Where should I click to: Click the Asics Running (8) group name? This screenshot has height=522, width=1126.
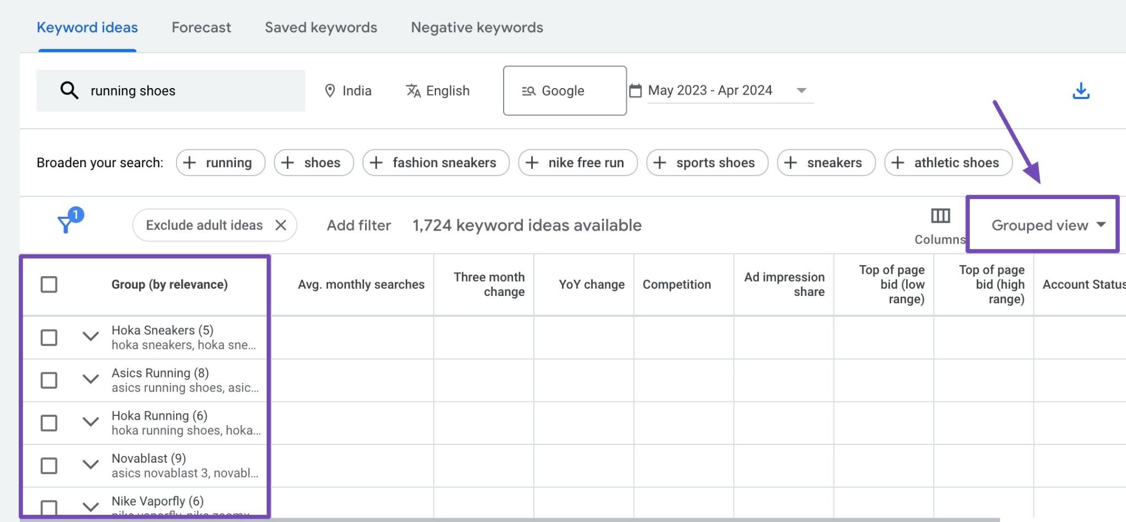pos(160,373)
